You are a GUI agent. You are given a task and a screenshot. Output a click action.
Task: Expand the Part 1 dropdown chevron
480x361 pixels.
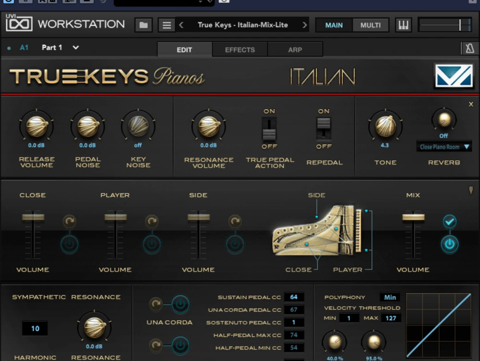pyautogui.click(x=76, y=48)
